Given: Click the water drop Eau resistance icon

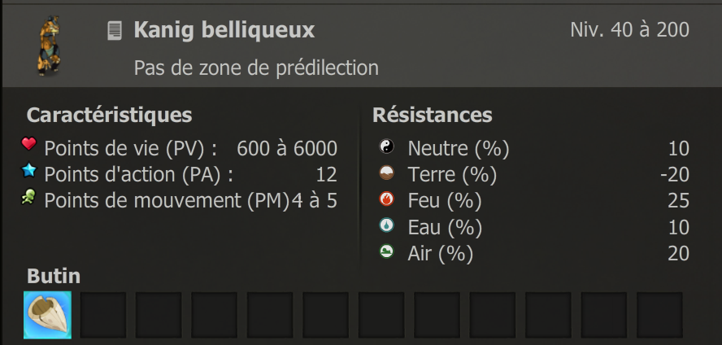Looking at the screenshot, I should pyautogui.click(x=386, y=225).
